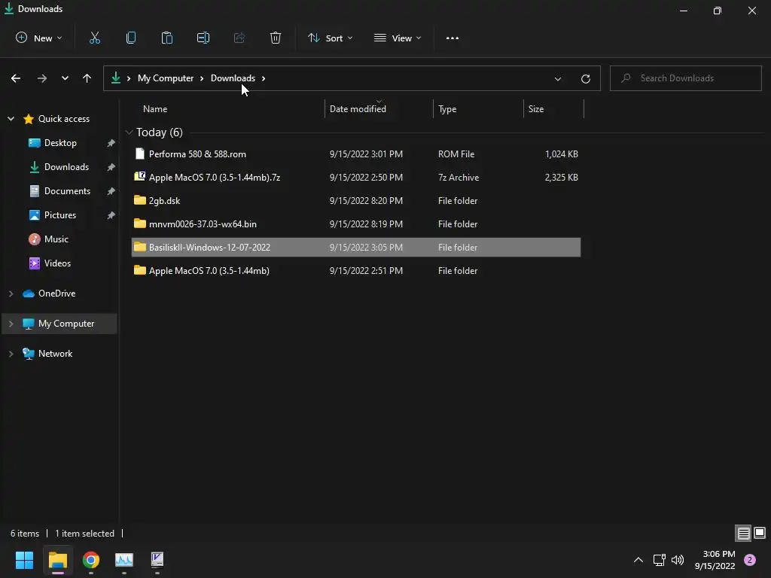Open the New item dropdown
The image size is (771, 578).
(x=39, y=38)
